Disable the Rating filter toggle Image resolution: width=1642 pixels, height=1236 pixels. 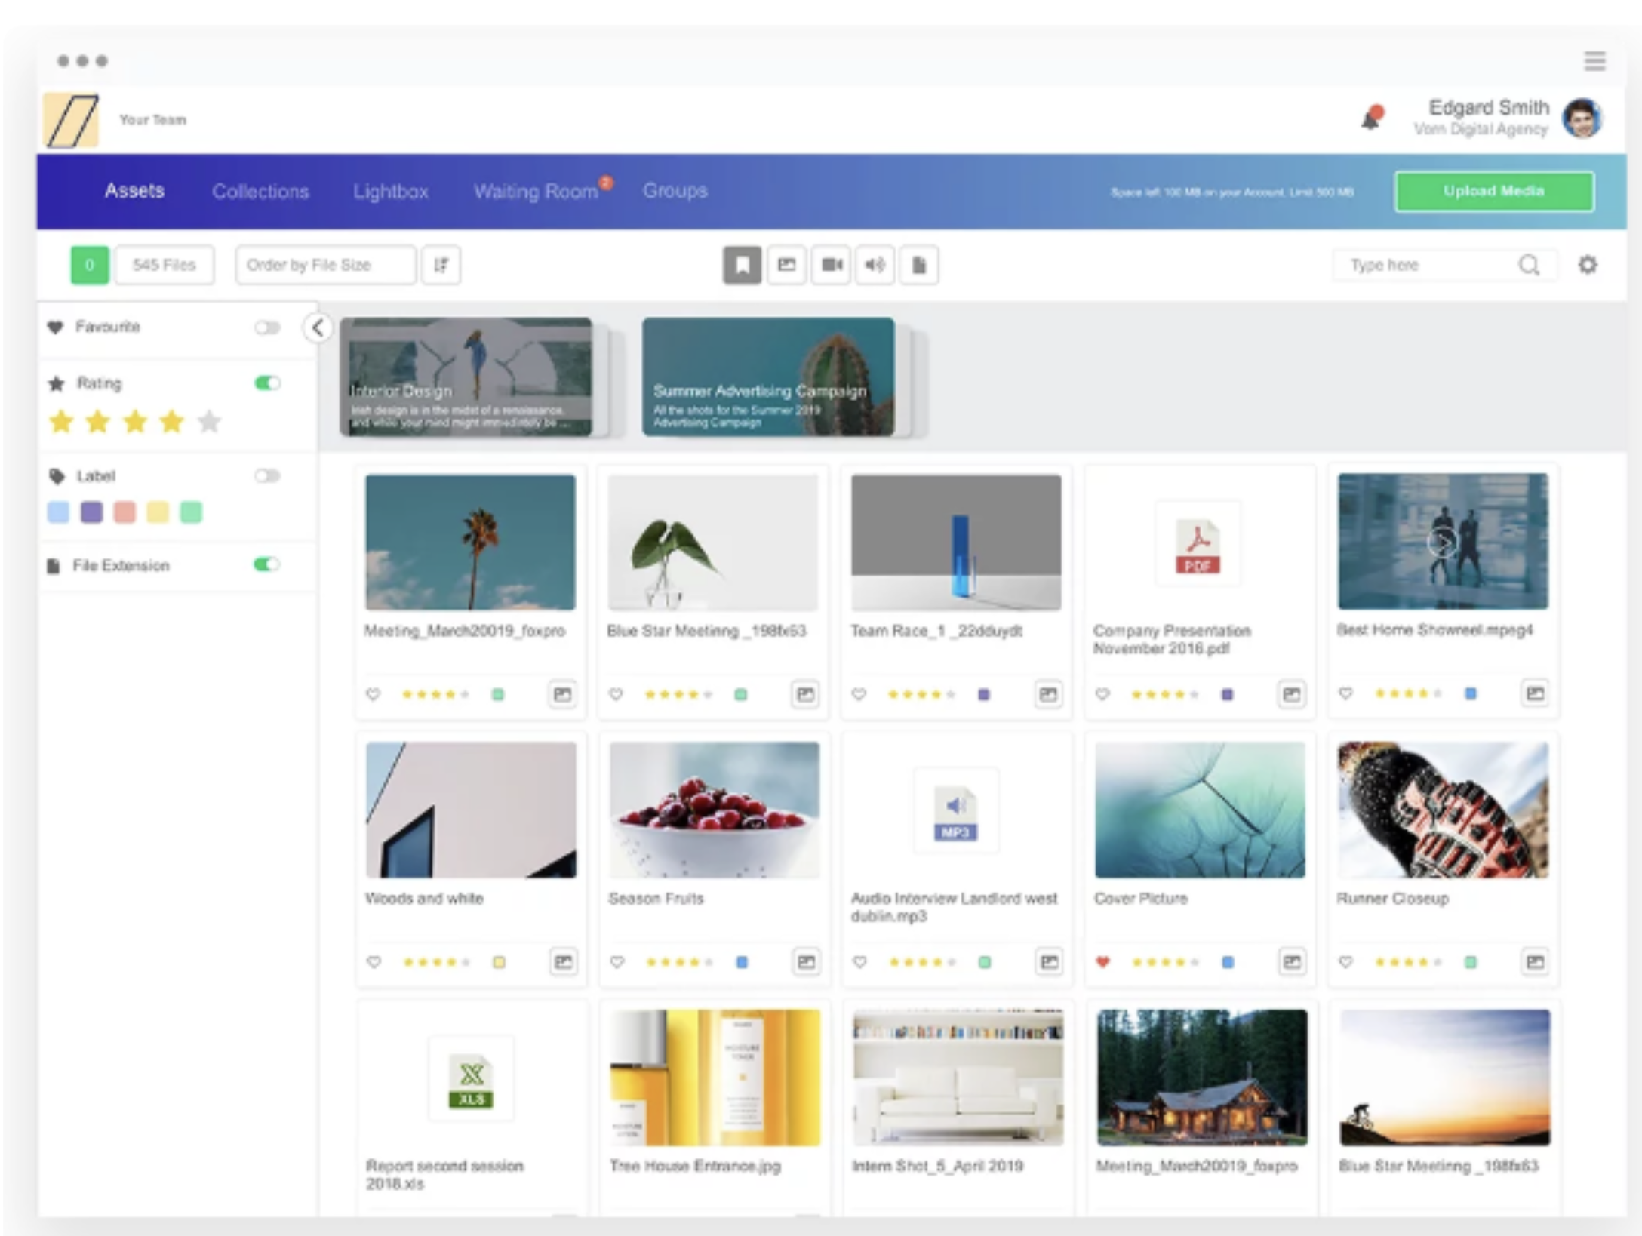coord(267,383)
